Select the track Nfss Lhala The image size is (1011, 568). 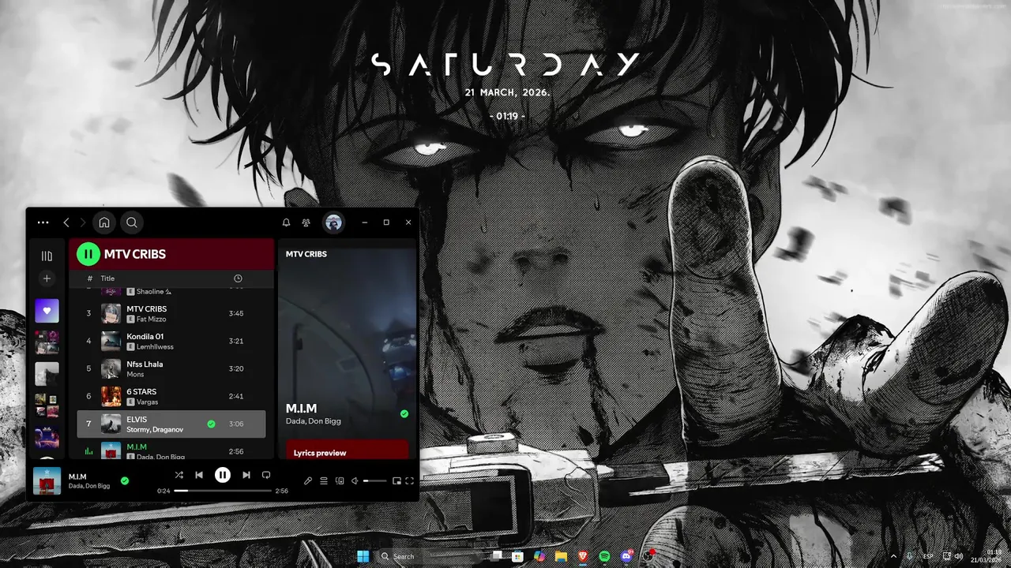click(171, 368)
